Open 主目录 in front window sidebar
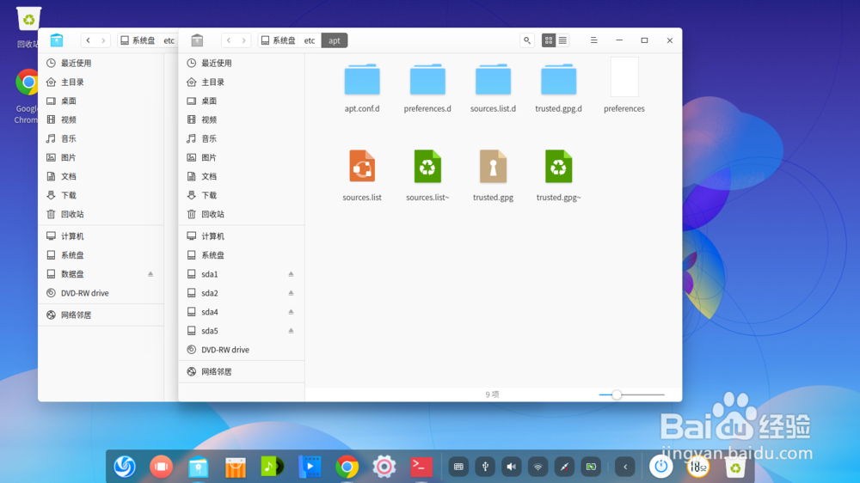860x483 pixels. coord(242,83)
